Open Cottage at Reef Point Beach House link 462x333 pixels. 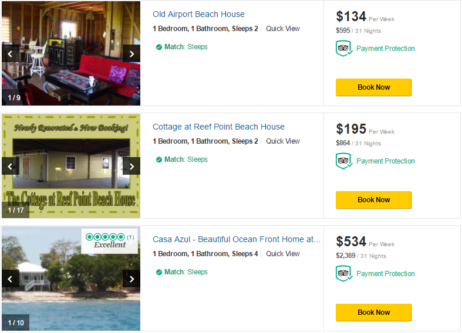click(218, 127)
